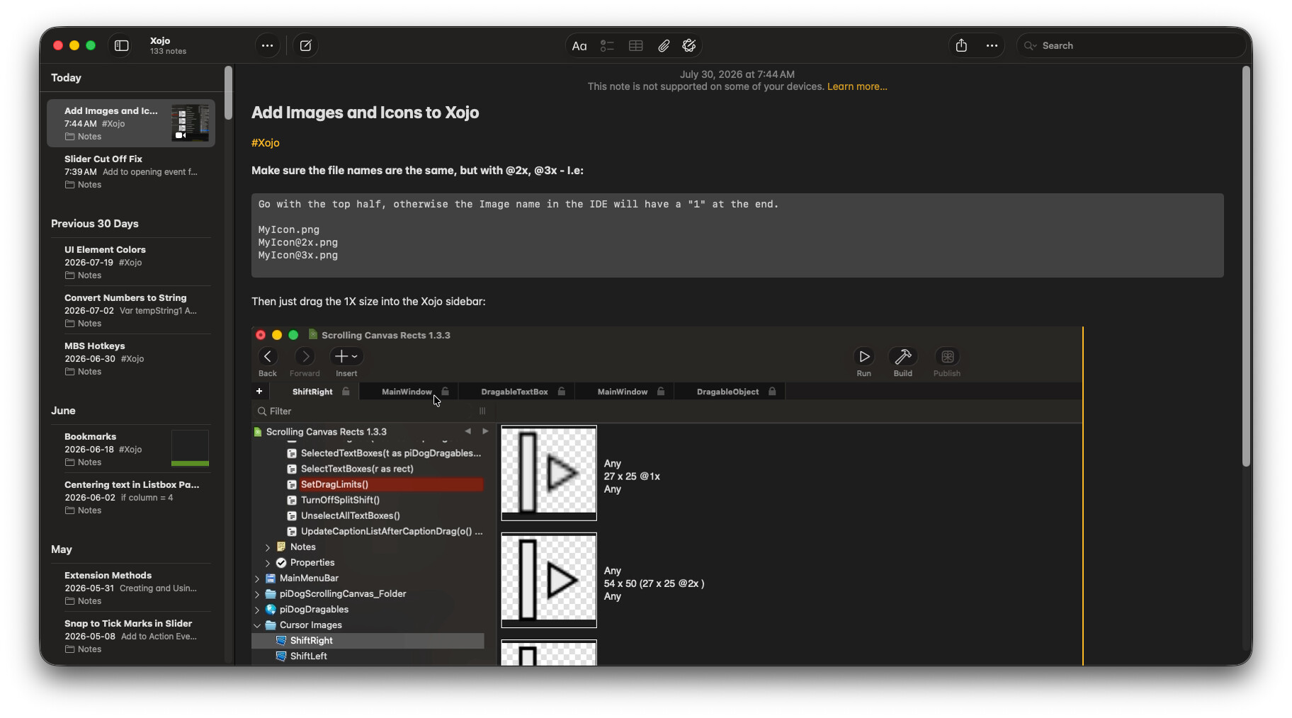Open the Snap to Tick Marks in Slider note
Viewport: 1292px width, 718px height.
click(131, 636)
